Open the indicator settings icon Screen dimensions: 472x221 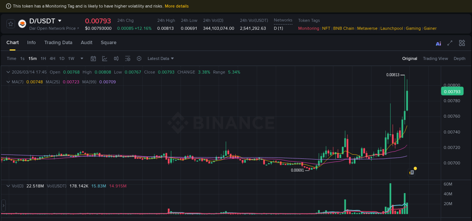(x=128, y=58)
